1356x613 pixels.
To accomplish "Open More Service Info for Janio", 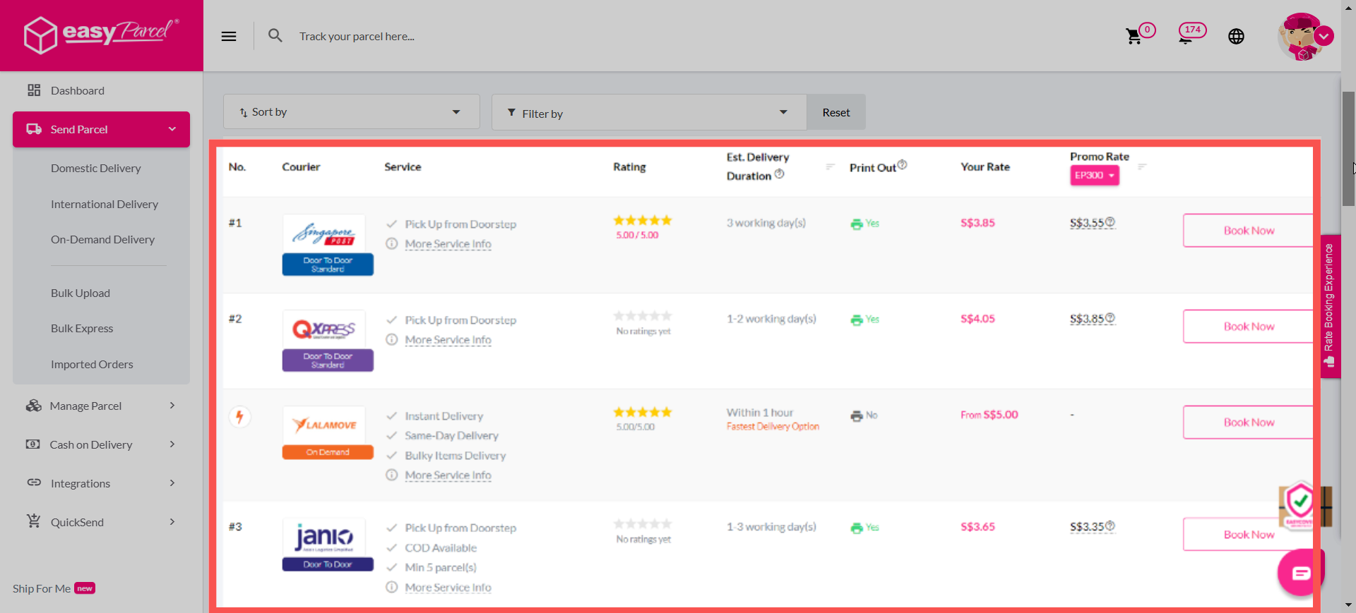I will [x=448, y=588].
